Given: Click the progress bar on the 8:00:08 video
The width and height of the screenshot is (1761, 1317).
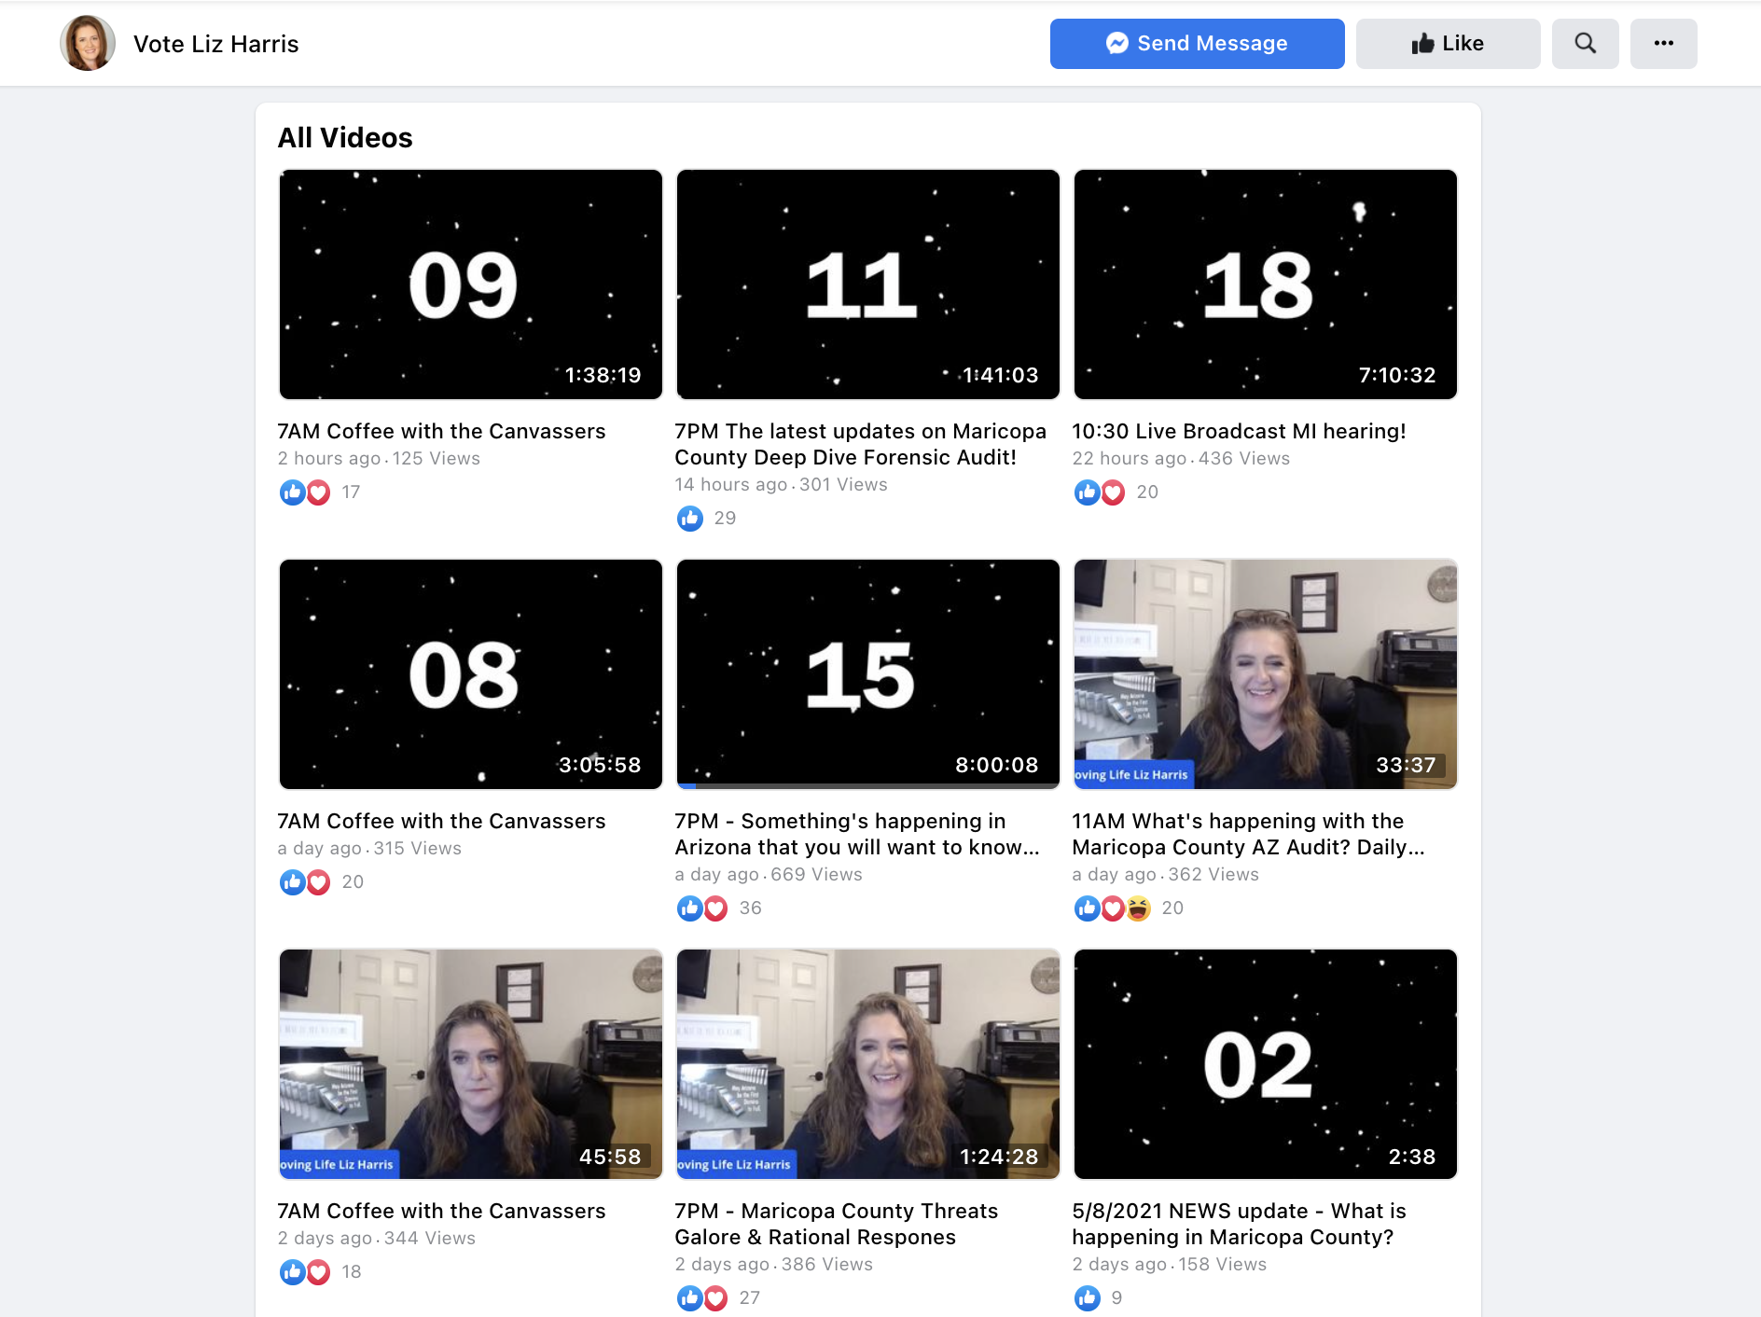Looking at the screenshot, I should coord(867,786).
